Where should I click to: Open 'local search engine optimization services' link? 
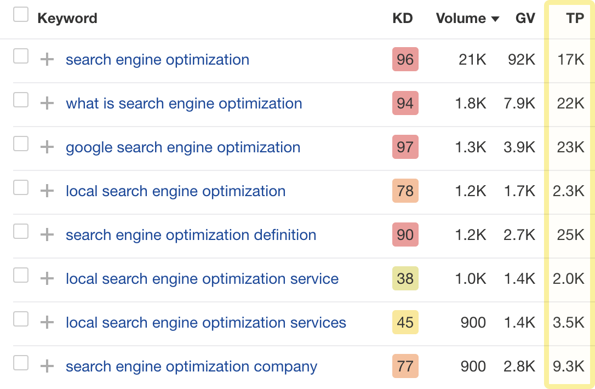pyautogui.click(x=206, y=323)
